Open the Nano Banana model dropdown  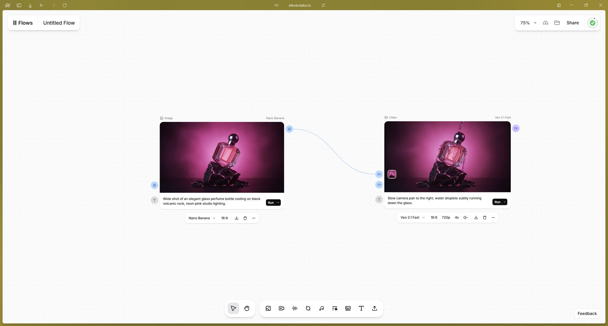tap(202, 218)
